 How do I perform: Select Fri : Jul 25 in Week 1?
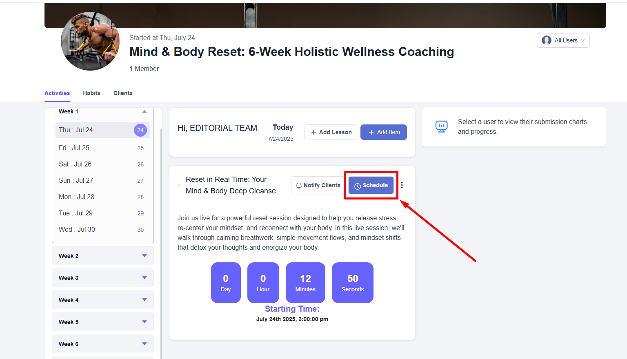point(103,148)
